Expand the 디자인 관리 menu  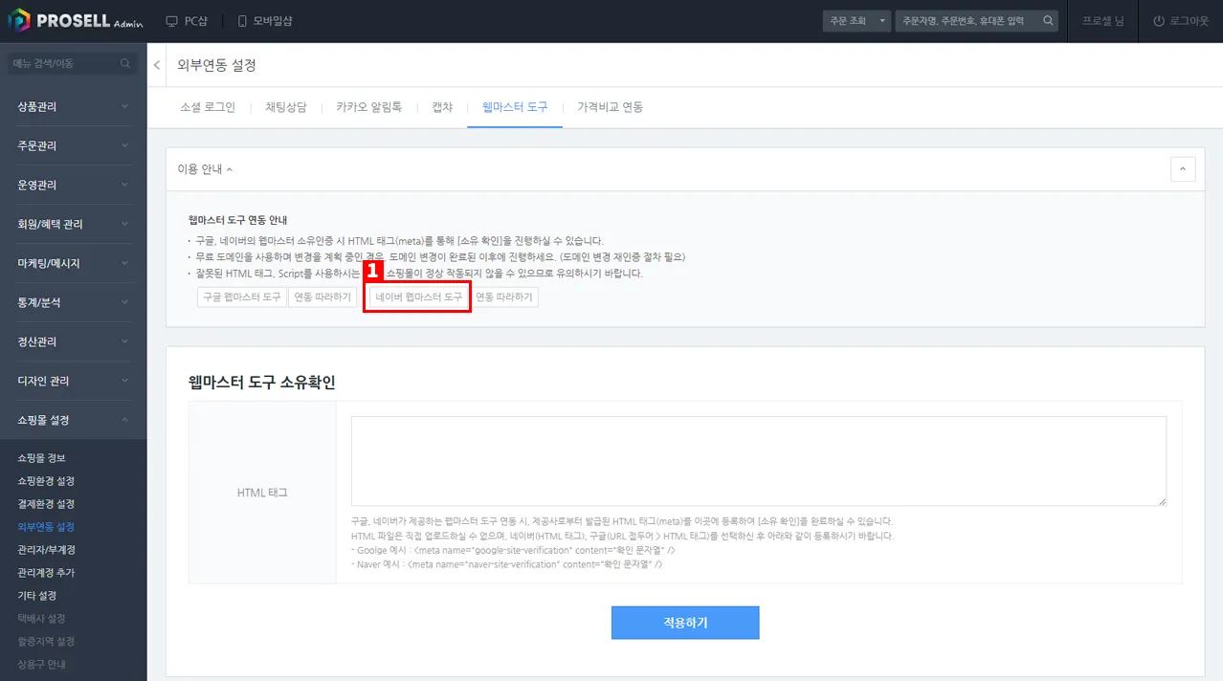[x=73, y=381]
